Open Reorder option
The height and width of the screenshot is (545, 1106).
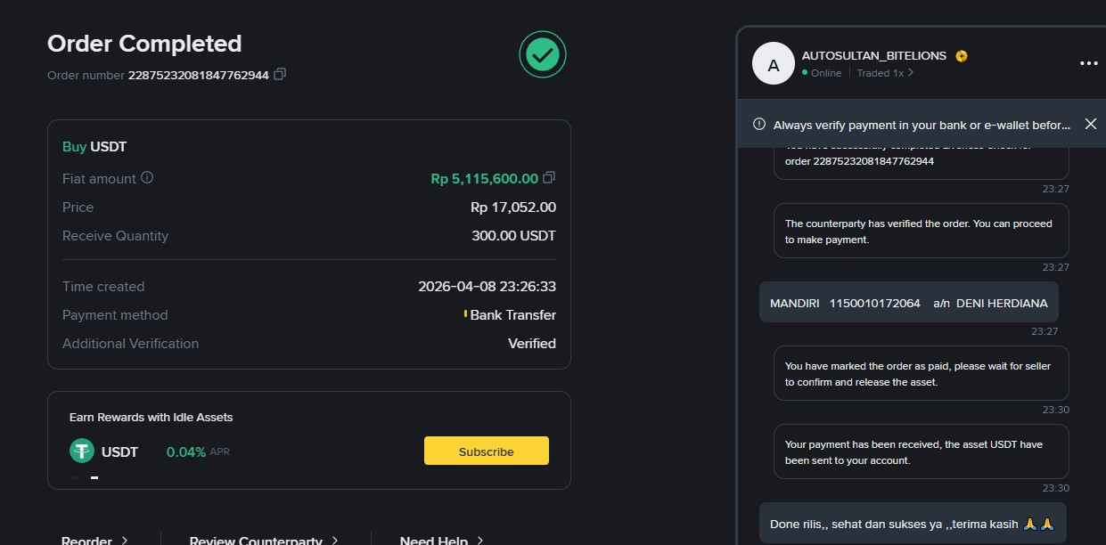(94, 540)
